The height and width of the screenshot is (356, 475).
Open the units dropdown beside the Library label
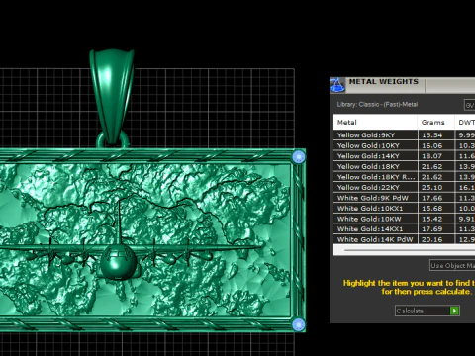[x=469, y=105]
